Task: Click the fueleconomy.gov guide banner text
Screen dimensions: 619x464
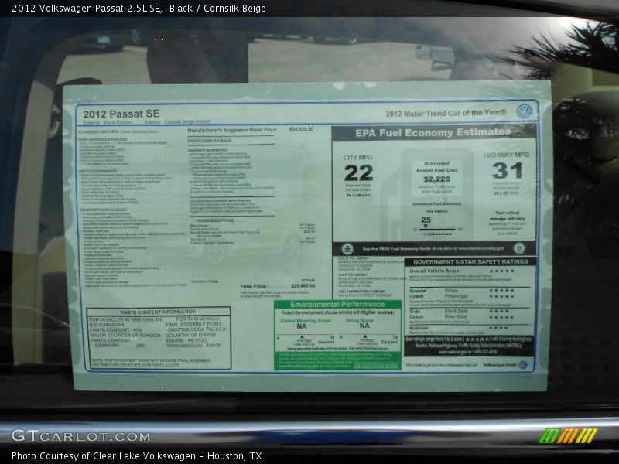Action: coord(435,249)
